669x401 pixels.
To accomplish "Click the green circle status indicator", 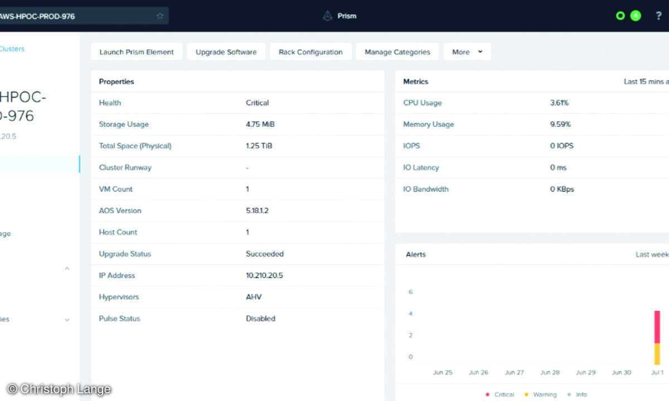I will tap(620, 16).
